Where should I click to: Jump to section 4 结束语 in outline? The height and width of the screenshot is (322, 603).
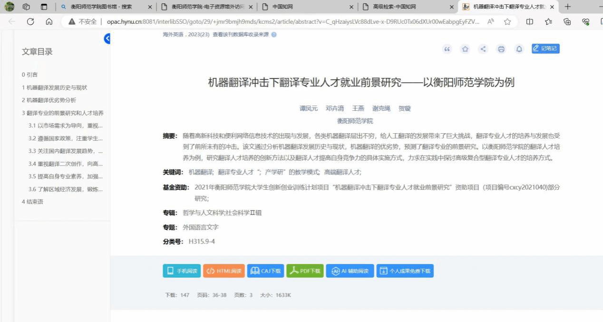click(32, 202)
